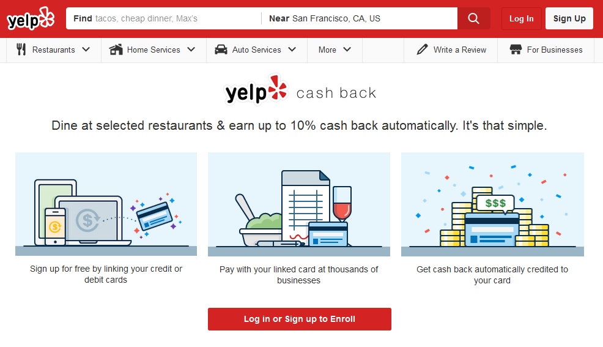The width and height of the screenshot is (603, 347).
Task: Click the Yelp logo in the header
Action: pos(31,18)
